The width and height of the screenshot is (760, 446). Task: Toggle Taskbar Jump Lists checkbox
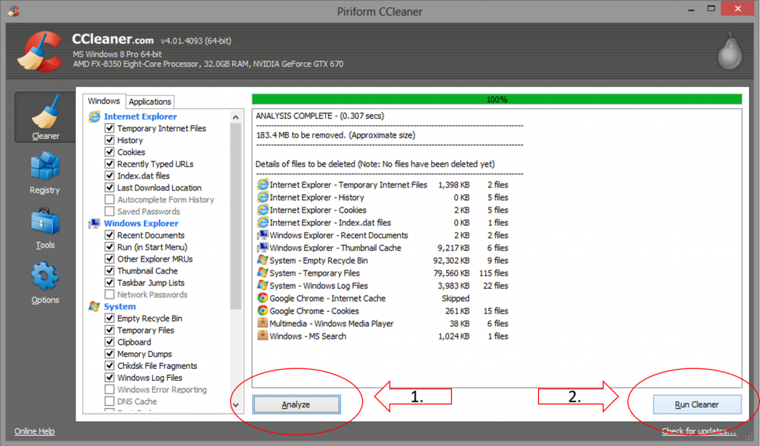(110, 282)
